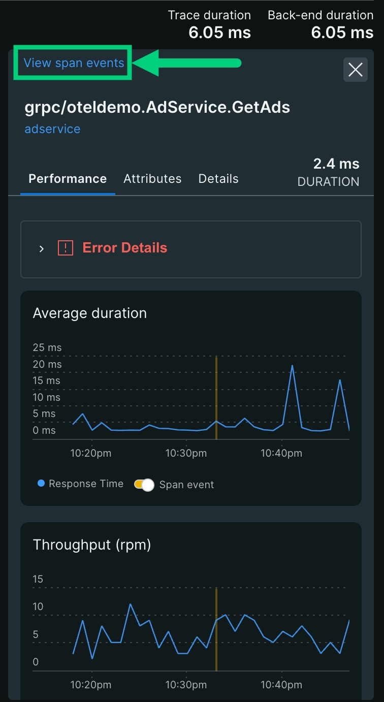Toggle the Span event switch
This screenshot has height=702, width=384.
pos(144,485)
